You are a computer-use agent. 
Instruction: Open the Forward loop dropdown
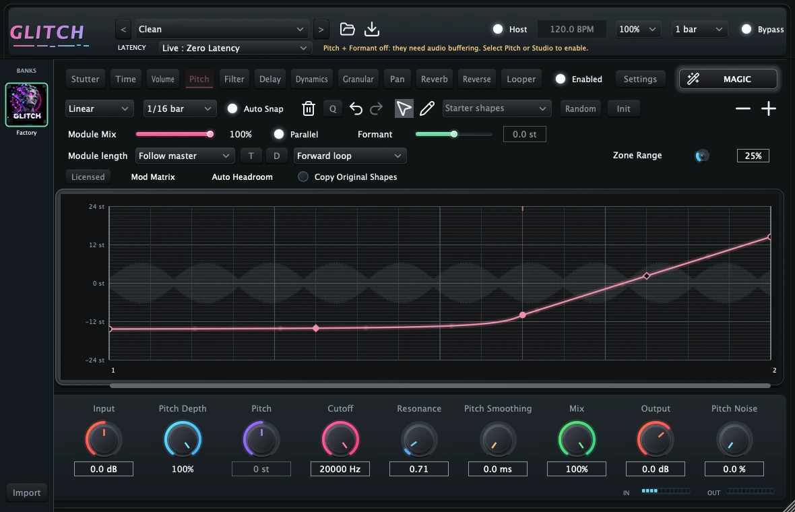350,156
